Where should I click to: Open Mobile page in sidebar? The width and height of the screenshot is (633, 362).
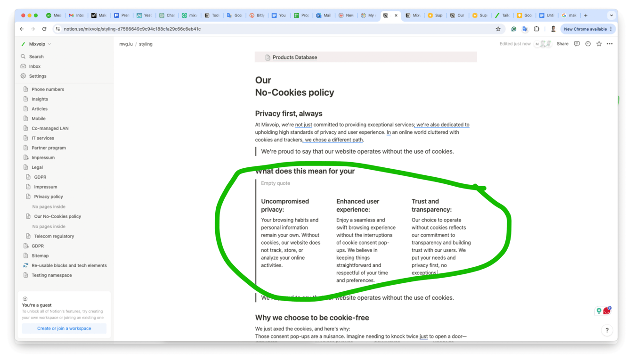[39, 119]
